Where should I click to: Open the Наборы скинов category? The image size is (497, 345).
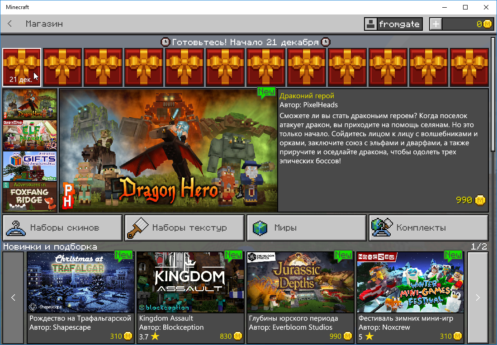(62, 228)
